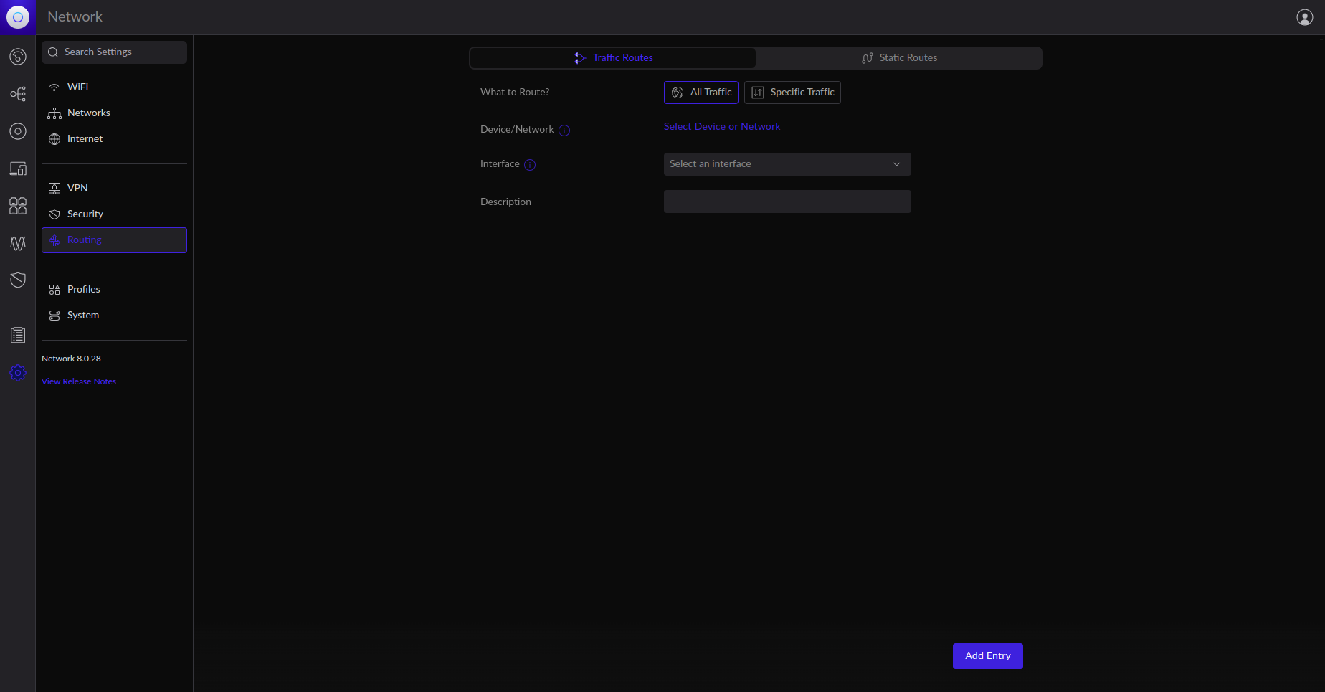The height and width of the screenshot is (692, 1325).
Task: Open the shield icon in left rail
Action: [x=18, y=280]
